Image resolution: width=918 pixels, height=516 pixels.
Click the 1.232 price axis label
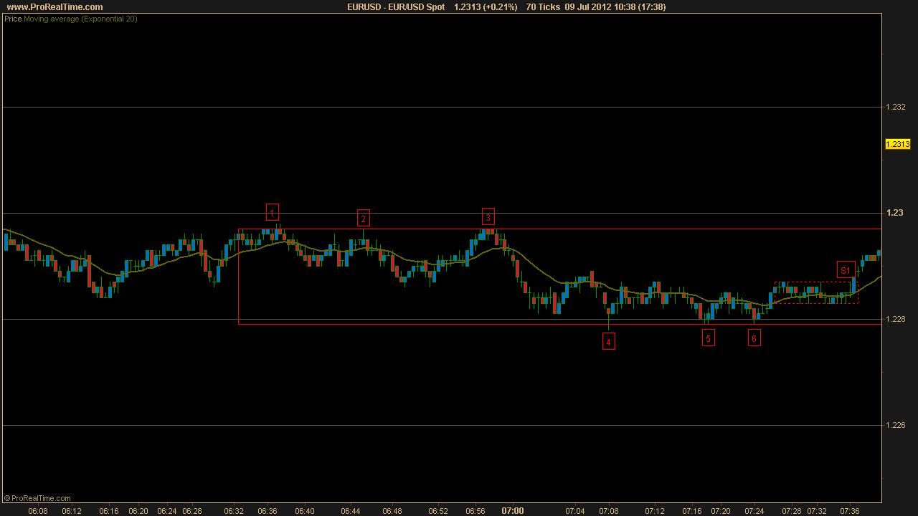click(x=896, y=107)
